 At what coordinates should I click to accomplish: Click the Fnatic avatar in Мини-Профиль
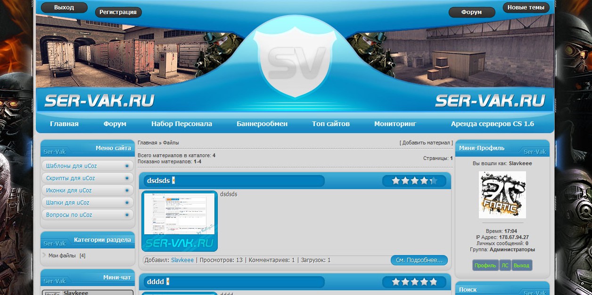pos(502,194)
